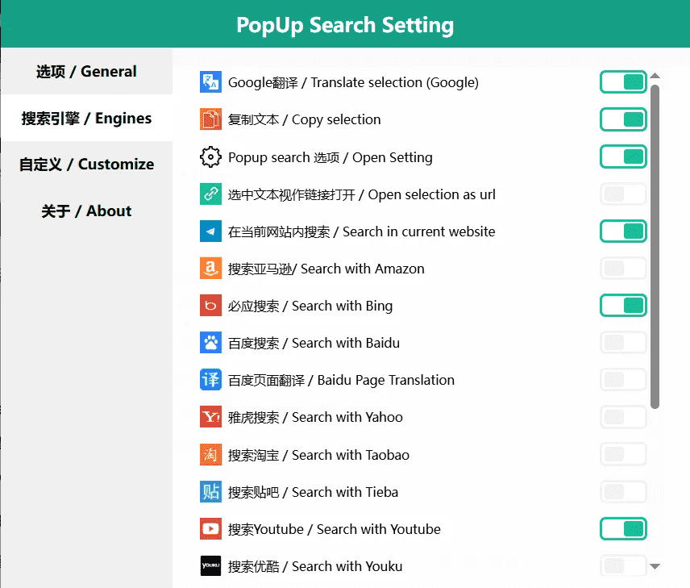Click the 搜索优酷 / Search with Youku label
Viewport: 690px width, 588px height.
[x=315, y=566]
